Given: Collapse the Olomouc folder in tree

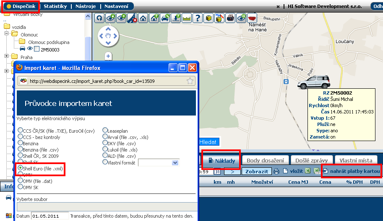Looking at the screenshot, I should (7, 33).
